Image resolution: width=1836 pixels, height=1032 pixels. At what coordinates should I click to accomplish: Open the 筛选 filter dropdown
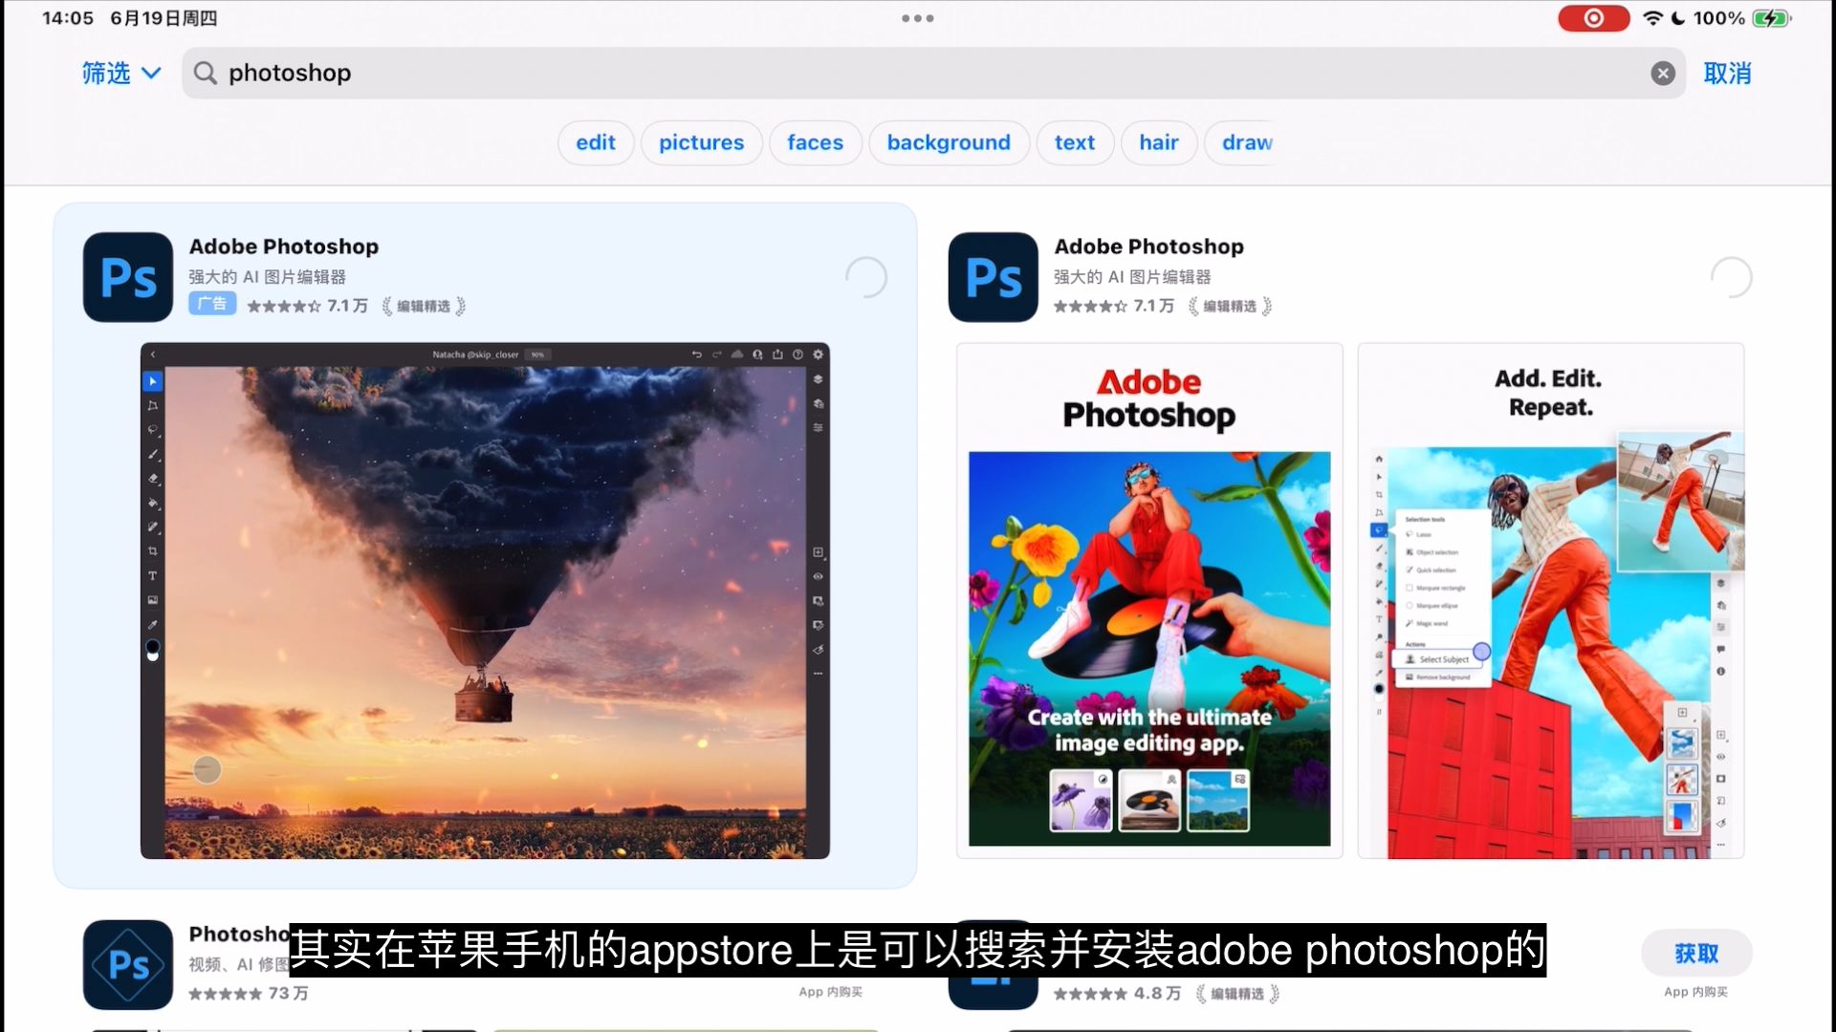pyautogui.click(x=120, y=74)
